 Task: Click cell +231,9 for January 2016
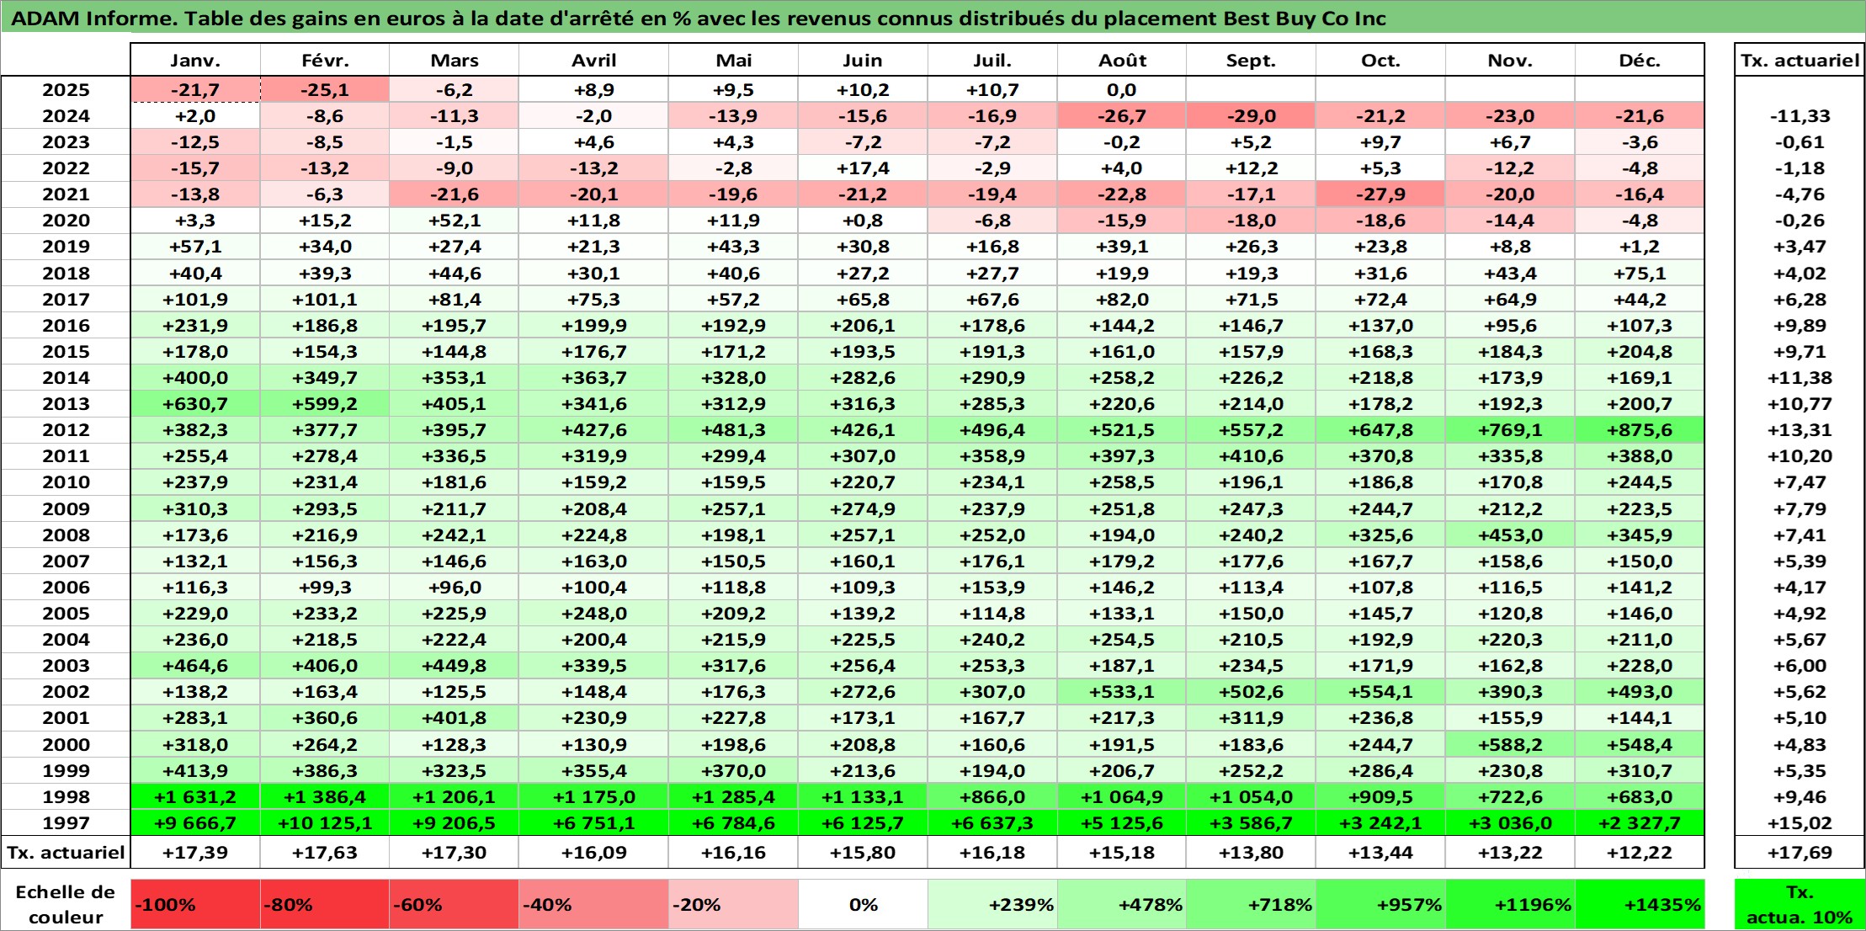pos(195,326)
